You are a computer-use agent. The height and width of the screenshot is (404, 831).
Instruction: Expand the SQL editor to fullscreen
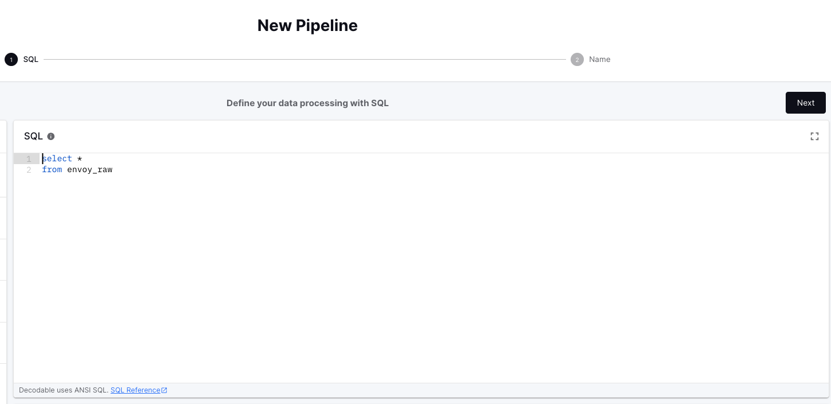pos(814,137)
